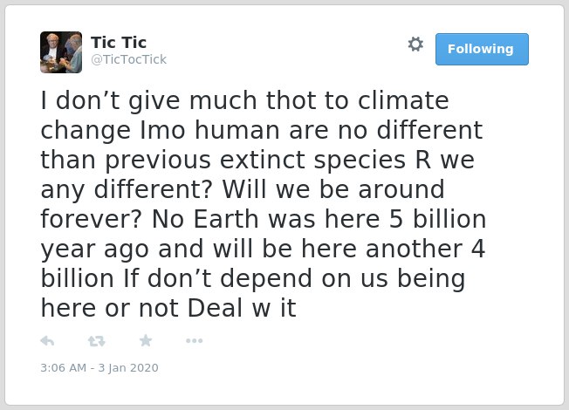Viewport: 569px width, 410px height.
Task: Open the 3:06 AM - 3 Jan 2020 timestamp
Action: pos(99,368)
